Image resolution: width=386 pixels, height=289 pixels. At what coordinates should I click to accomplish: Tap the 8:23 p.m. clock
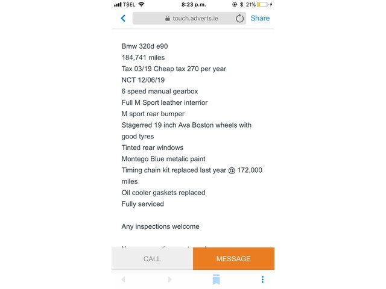coord(192,4)
